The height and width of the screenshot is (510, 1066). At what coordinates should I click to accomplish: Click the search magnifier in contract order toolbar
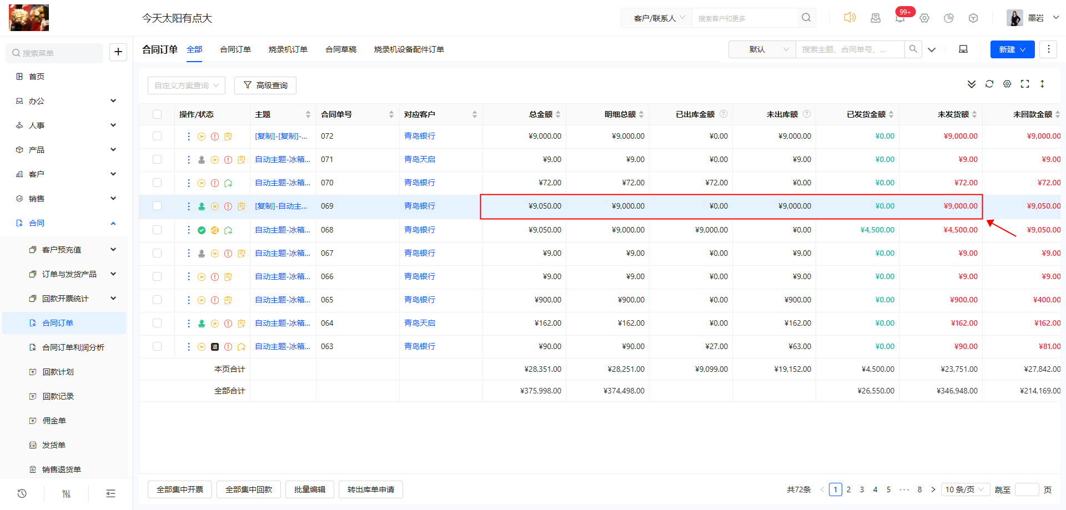(x=913, y=49)
